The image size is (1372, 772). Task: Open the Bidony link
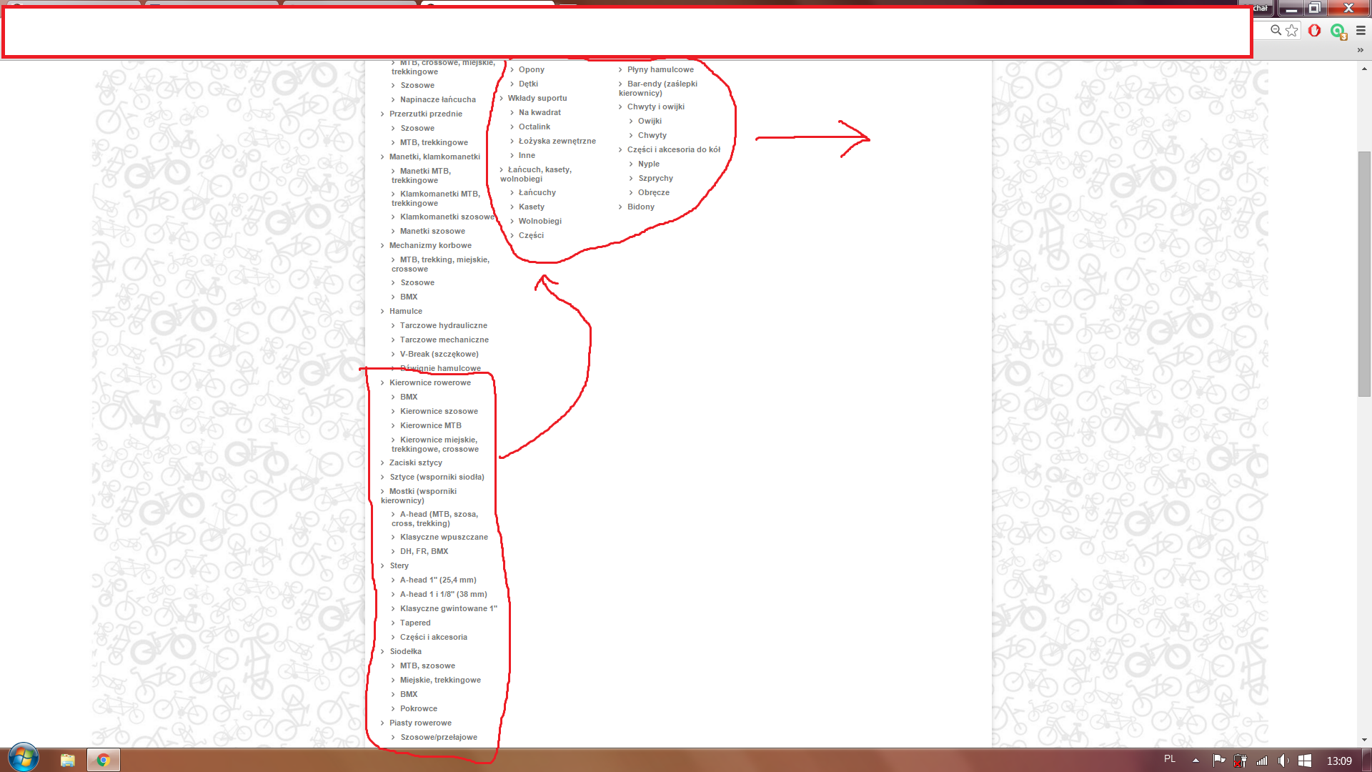coord(640,207)
